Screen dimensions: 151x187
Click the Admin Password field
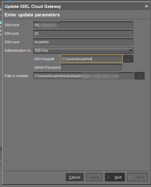coord(91,67)
